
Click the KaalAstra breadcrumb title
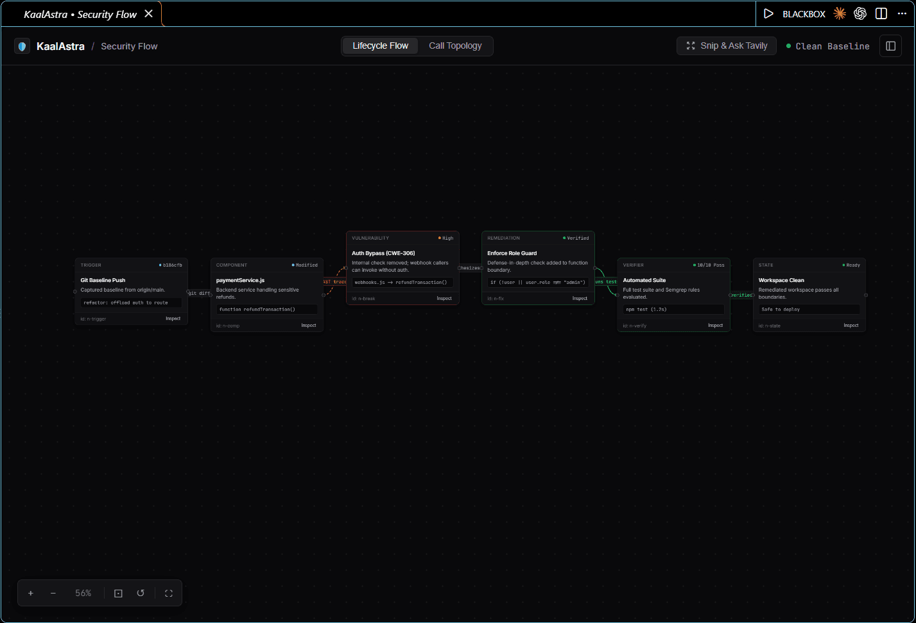click(x=60, y=46)
